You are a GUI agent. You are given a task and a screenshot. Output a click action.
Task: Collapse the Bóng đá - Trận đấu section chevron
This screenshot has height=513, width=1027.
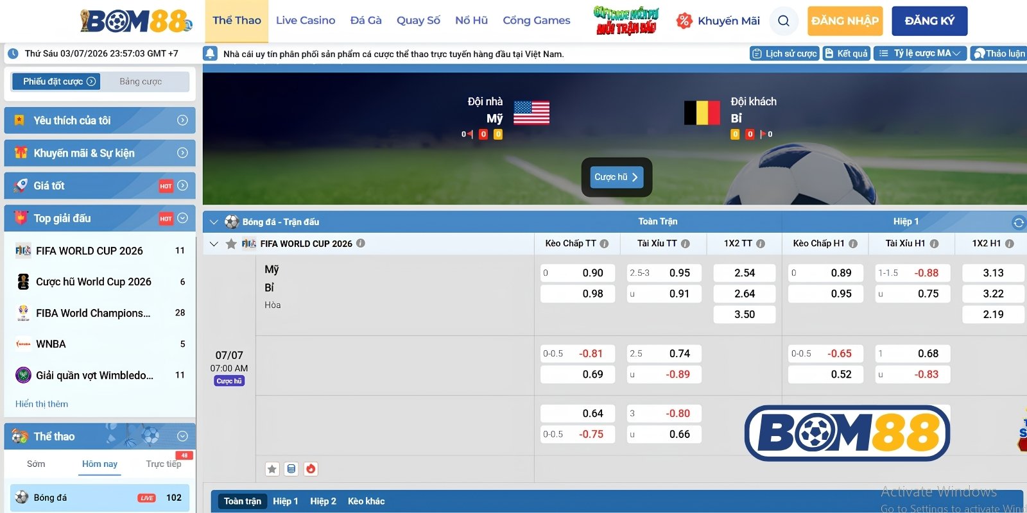tap(214, 223)
